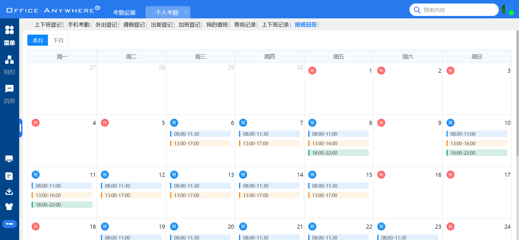Click the user avatar in top right
The height and width of the screenshot is (240, 519).
[507, 9]
